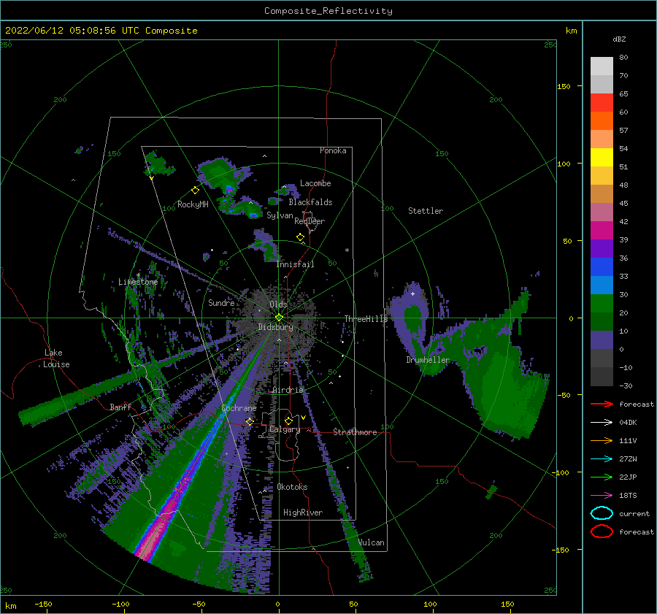Click the yellow km label at bottom left
This screenshot has width=657, height=614.
pyautogui.click(x=10, y=606)
